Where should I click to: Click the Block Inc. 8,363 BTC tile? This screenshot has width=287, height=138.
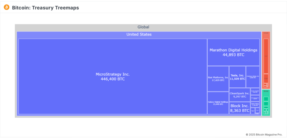(x=240, y=108)
